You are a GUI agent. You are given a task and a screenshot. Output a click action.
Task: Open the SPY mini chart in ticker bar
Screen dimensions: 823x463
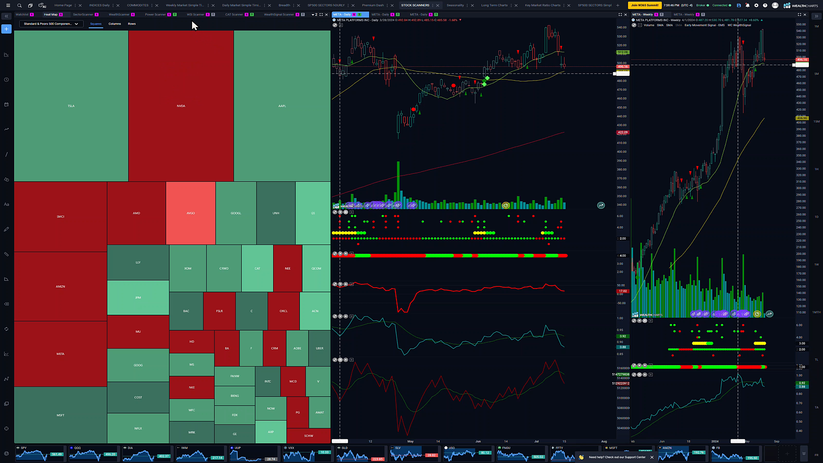coord(40,454)
